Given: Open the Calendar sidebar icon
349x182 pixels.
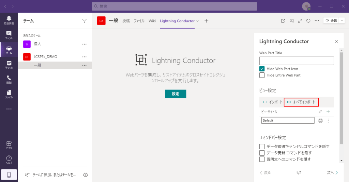Looking at the screenshot, I should [x=9, y=65].
